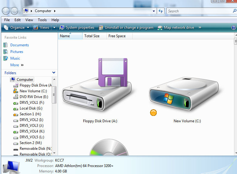Viewport: 237px width, 174px height.
Task: Click the Refresh button next to address bar
Action: (161, 11)
